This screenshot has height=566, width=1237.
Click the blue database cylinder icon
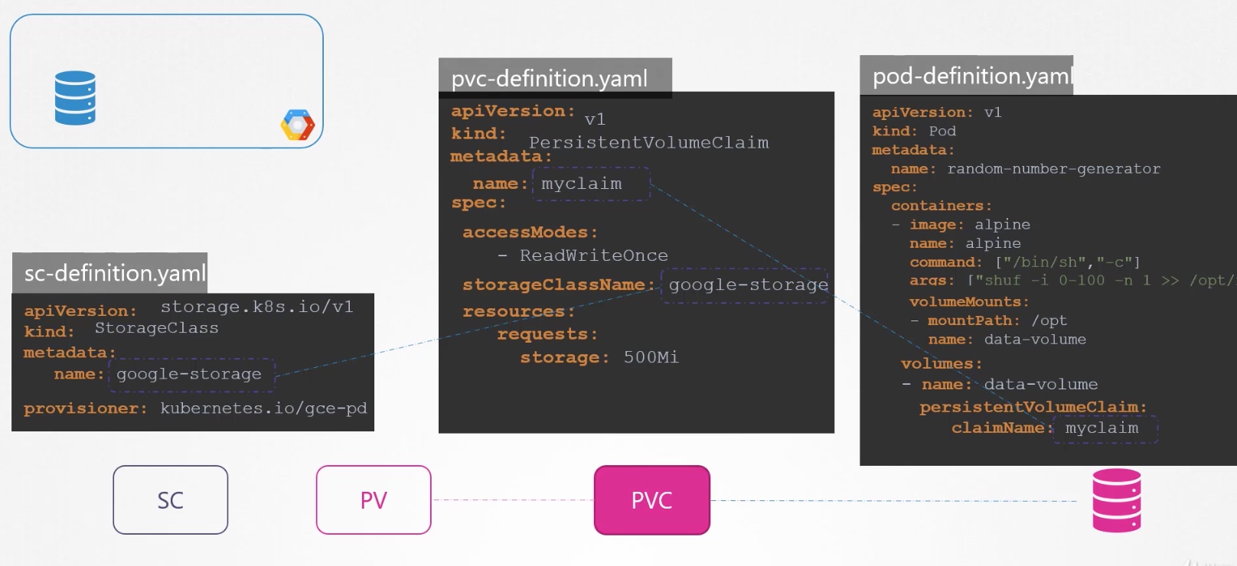pyautogui.click(x=75, y=98)
